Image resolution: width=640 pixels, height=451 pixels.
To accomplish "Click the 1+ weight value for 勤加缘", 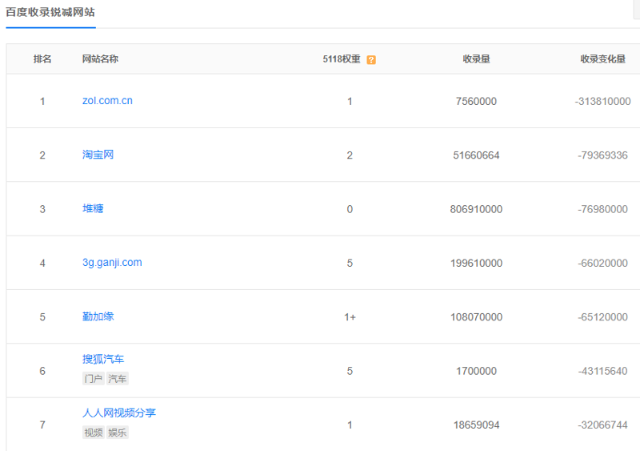I will click(x=350, y=317).
